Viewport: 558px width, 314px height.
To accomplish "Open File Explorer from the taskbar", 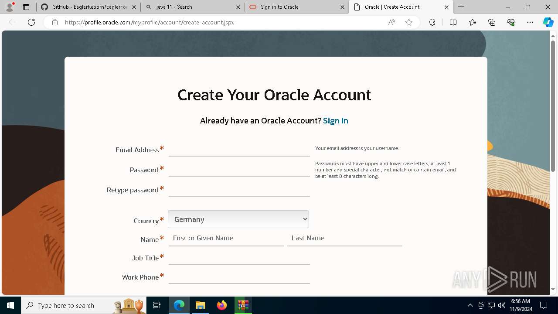I will [x=200, y=305].
